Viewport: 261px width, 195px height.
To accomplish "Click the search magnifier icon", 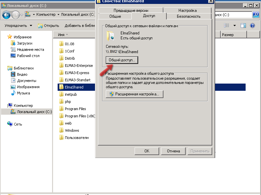I will click(256, 15).
